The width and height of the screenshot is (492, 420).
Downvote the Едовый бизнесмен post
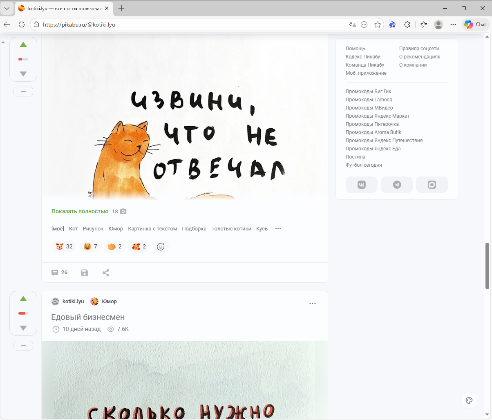tap(23, 328)
